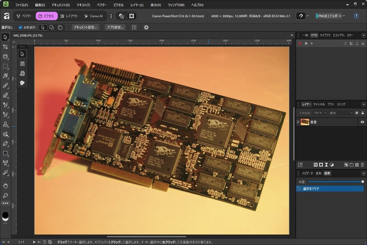
Task: Hide the 背景 layer with the eye icon
Action: coord(362,122)
